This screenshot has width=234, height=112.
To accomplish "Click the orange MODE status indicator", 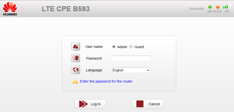I will coord(218,7).
